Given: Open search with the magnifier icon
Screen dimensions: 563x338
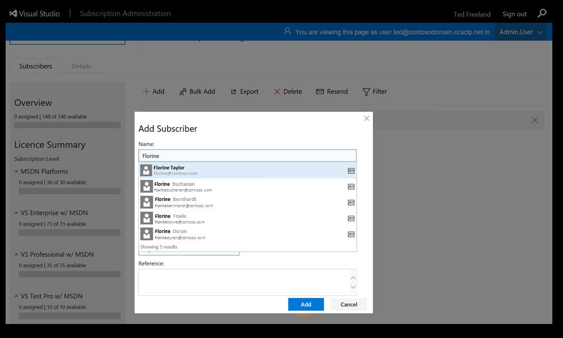Looking at the screenshot, I should 542,13.
